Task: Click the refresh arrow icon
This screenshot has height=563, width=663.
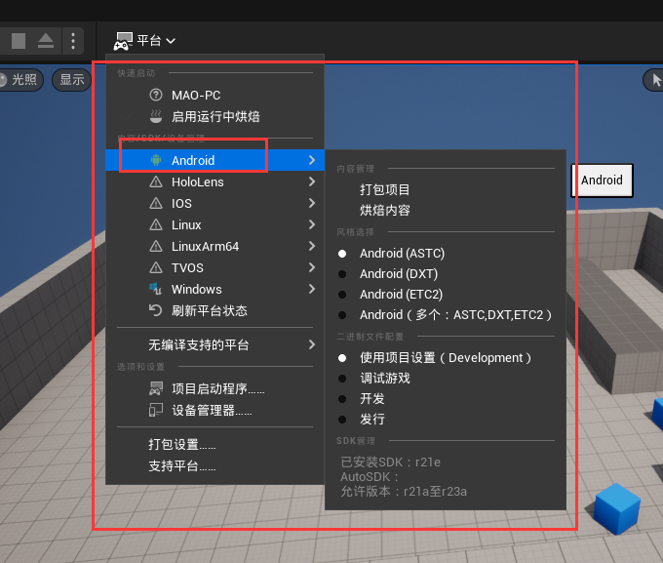Action: (x=156, y=310)
